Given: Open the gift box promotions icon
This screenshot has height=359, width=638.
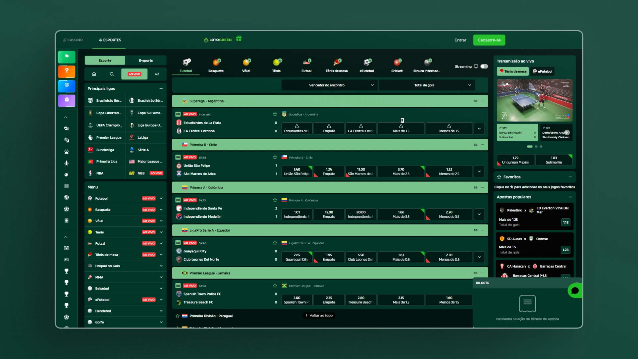Looking at the screenshot, I should [x=239, y=39].
